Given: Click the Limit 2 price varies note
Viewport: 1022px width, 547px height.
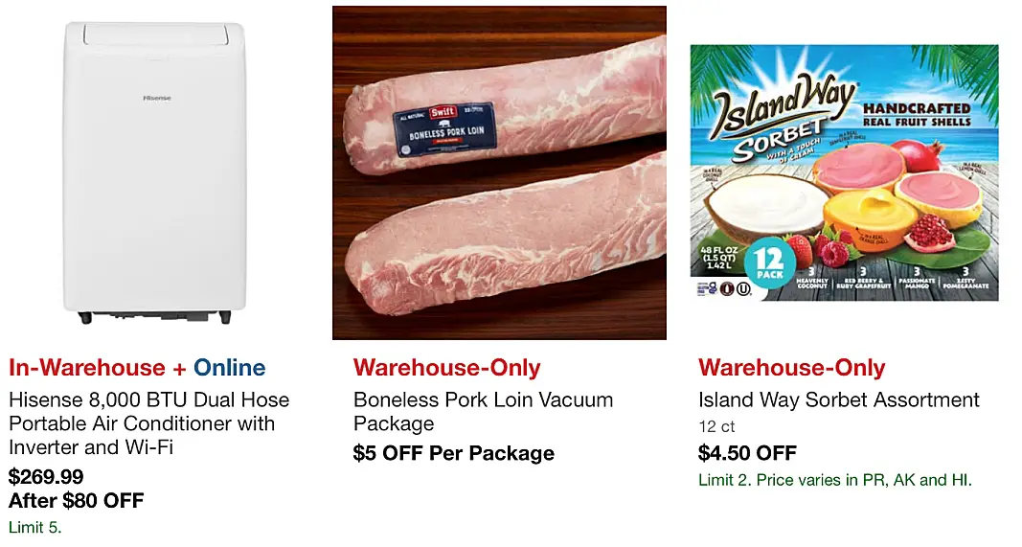Looking at the screenshot, I should pos(835,481).
